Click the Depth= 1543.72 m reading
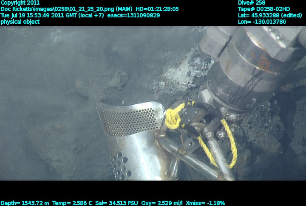The height and width of the screenshot is (206, 306). [28, 203]
